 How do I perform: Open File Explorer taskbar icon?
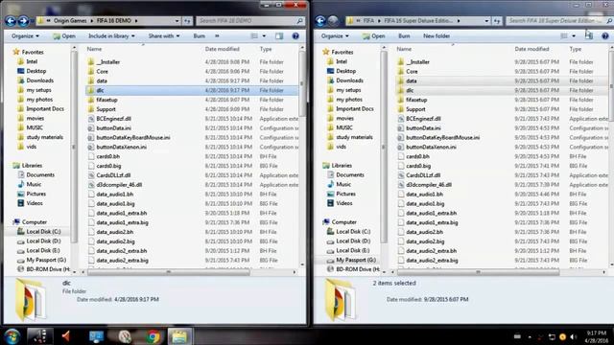pos(179,336)
